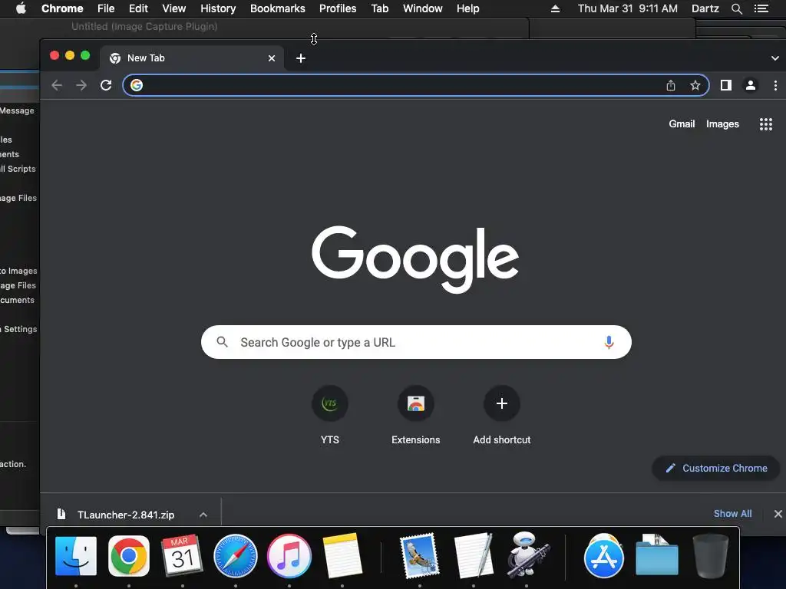Expand TLauncher-2.841.zip download options chevron
Image resolution: width=786 pixels, height=589 pixels.
[x=203, y=515]
